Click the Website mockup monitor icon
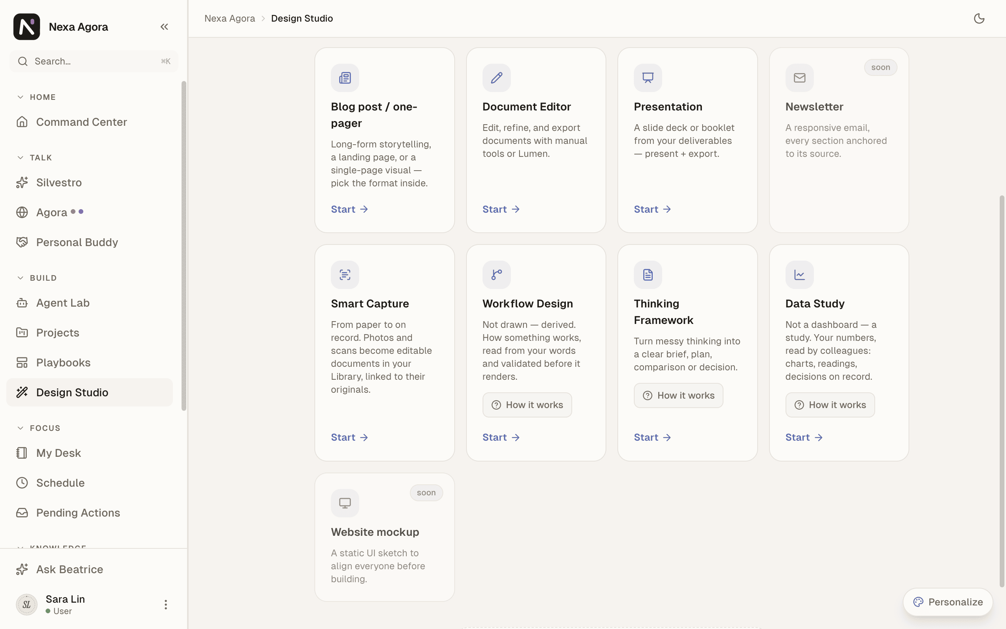1006x629 pixels. [345, 503]
